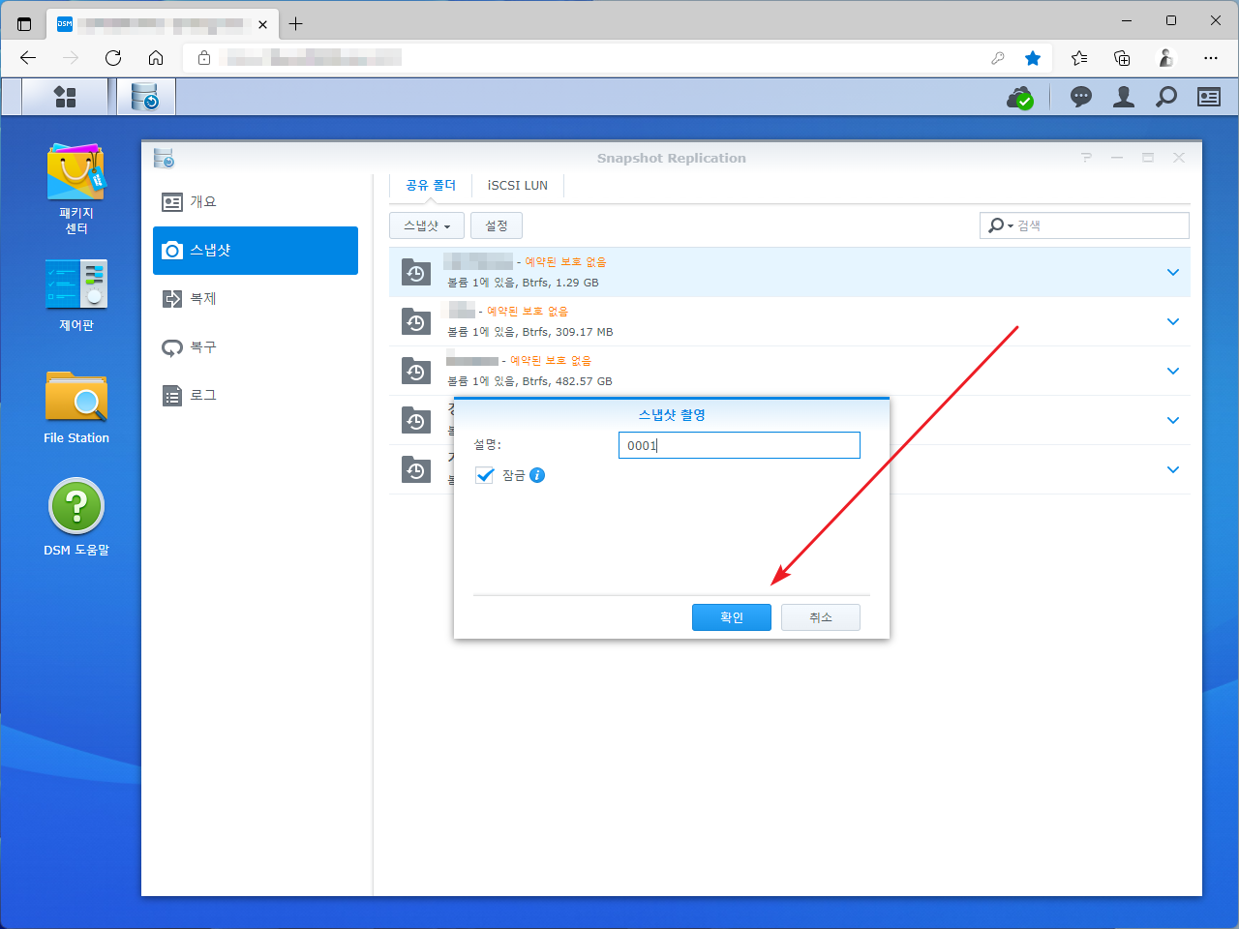Click the saved password key icon
The width and height of the screenshot is (1239, 929).
point(998,58)
